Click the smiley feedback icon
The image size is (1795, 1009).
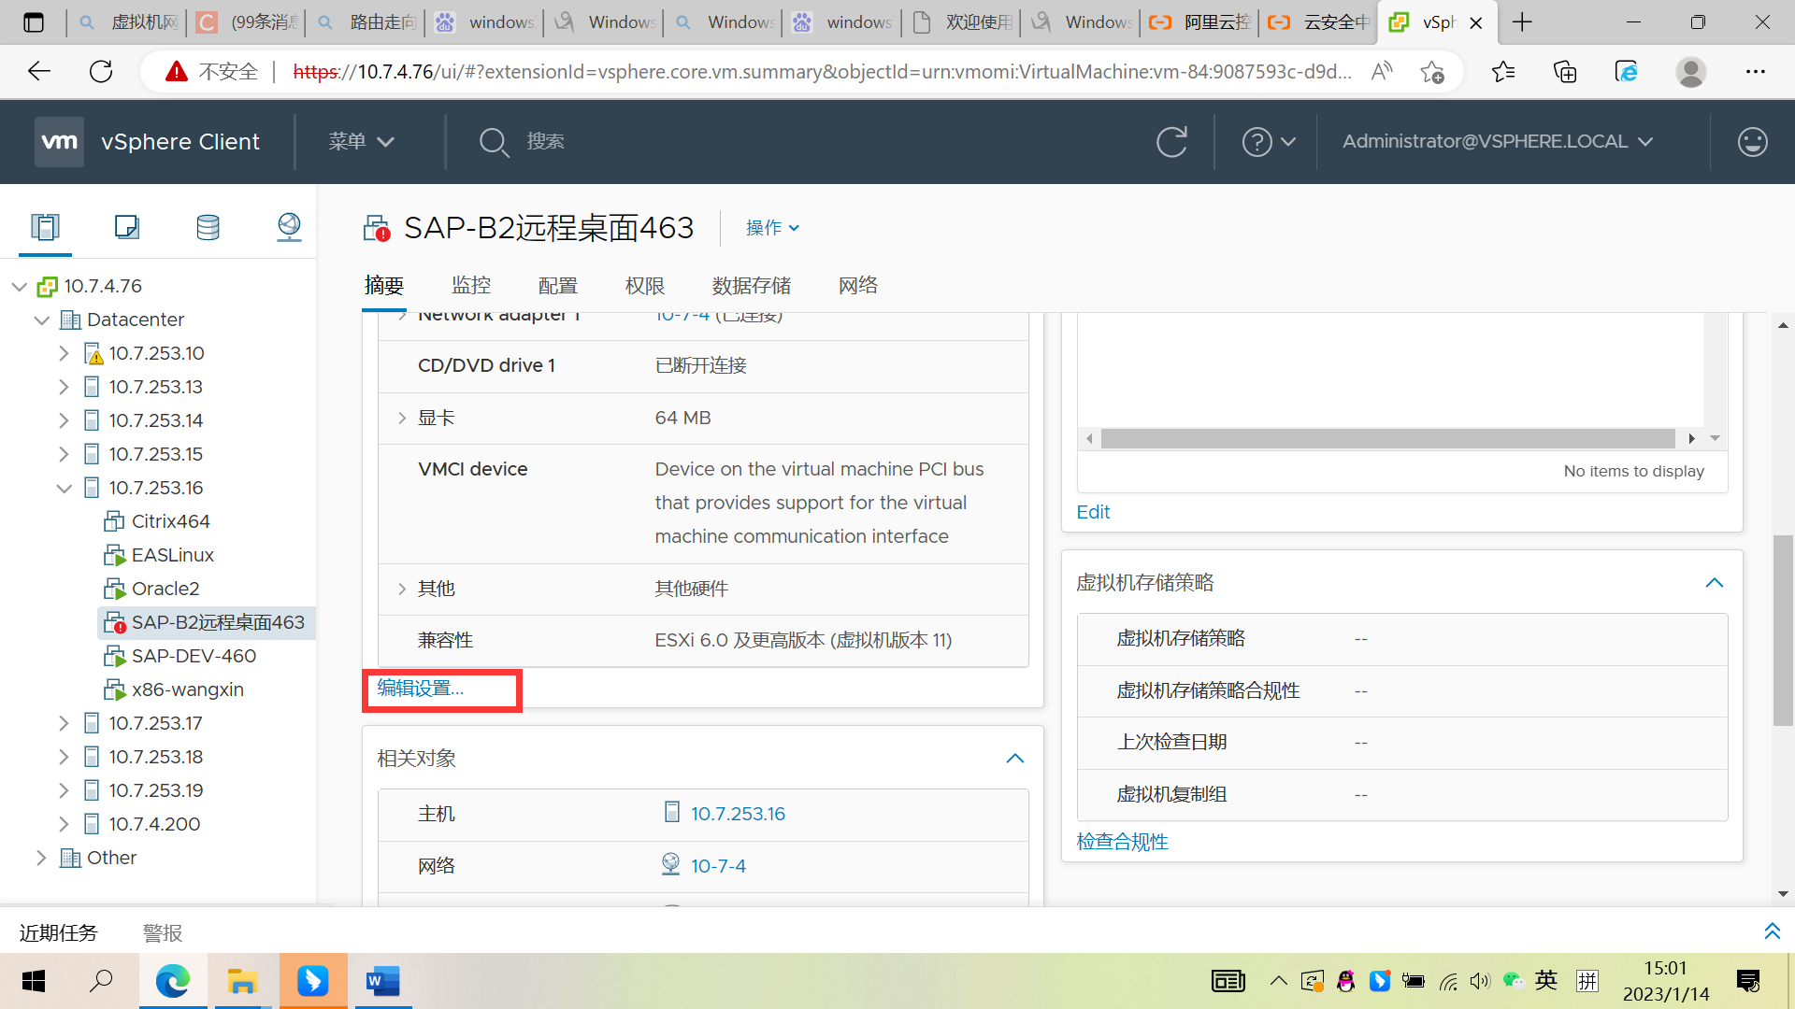point(1752,142)
